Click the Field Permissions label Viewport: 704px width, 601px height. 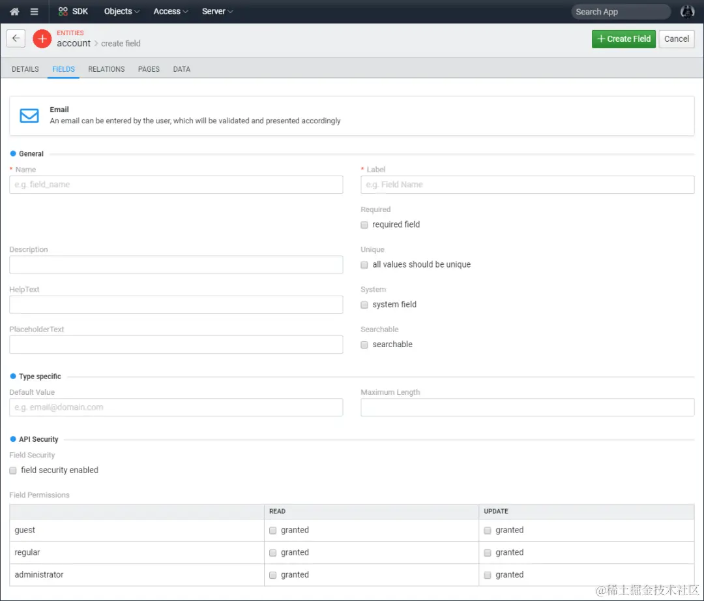pyautogui.click(x=40, y=495)
